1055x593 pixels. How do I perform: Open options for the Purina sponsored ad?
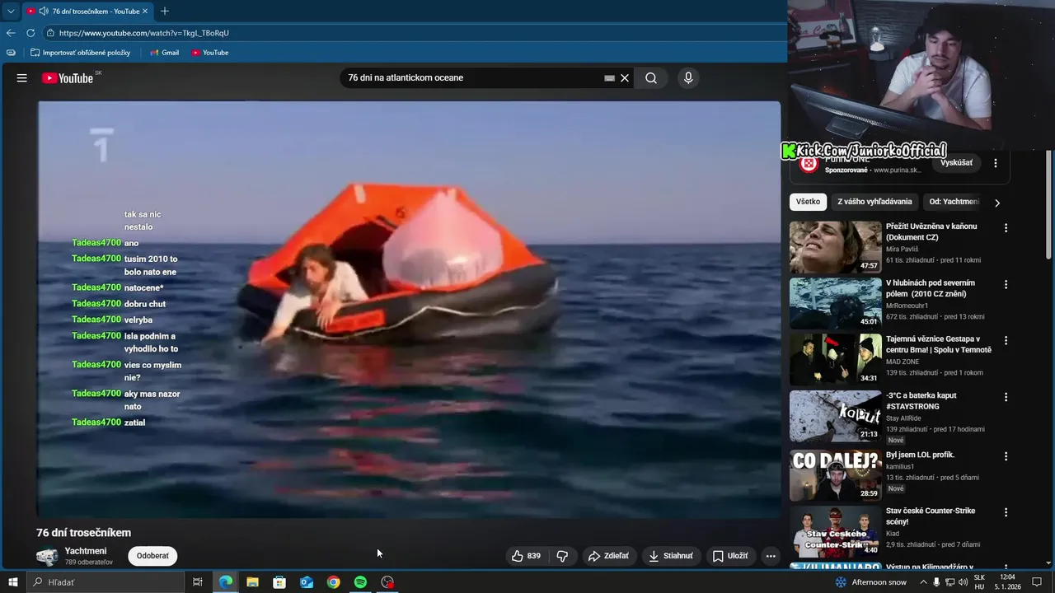coord(996,163)
